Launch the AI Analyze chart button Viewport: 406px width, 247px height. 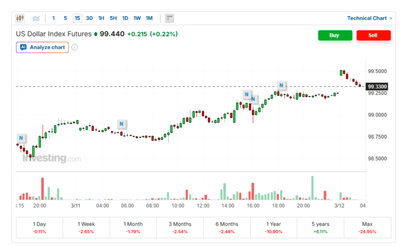click(x=43, y=48)
